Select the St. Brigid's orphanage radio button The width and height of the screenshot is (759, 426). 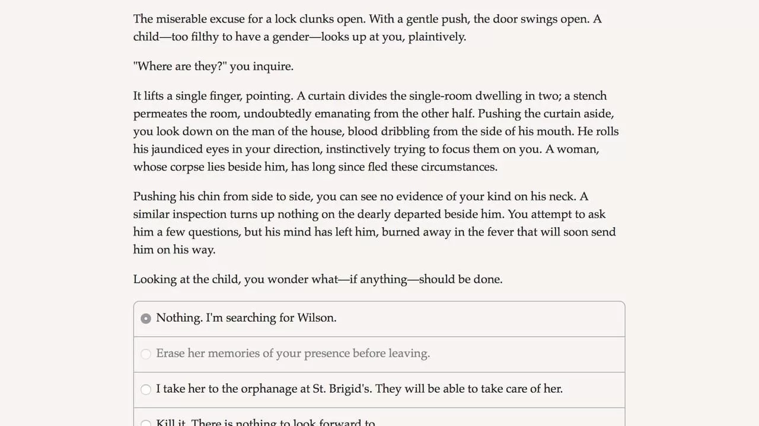pyautogui.click(x=146, y=389)
